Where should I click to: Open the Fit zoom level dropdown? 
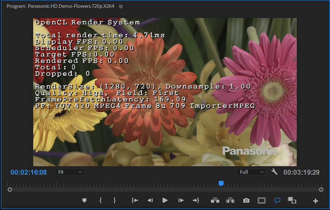point(70,172)
